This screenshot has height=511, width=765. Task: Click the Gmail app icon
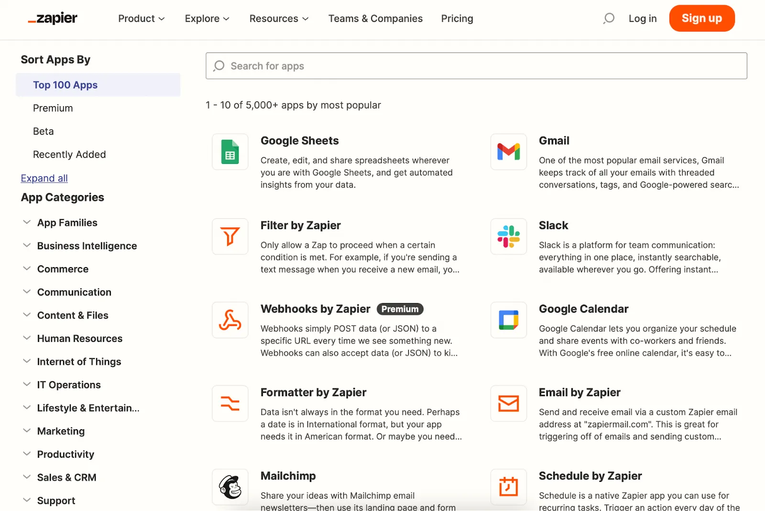coord(508,152)
